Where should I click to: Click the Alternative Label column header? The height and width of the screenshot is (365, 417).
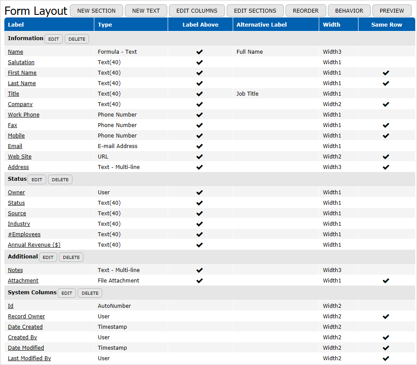click(262, 25)
